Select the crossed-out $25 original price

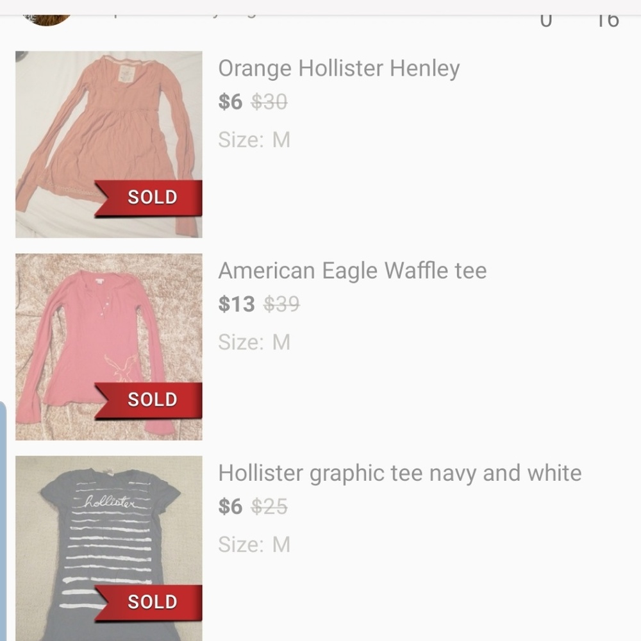pos(269,506)
